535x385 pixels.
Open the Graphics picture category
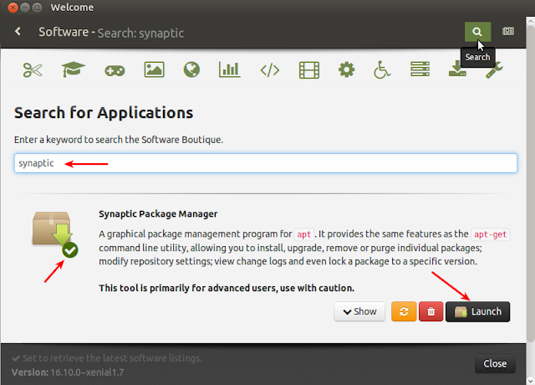pyautogui.click(x=154, y=70)
